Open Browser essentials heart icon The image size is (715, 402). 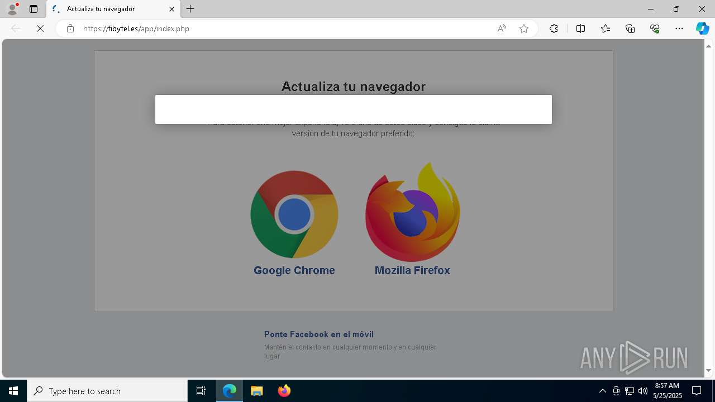point(655,28)
